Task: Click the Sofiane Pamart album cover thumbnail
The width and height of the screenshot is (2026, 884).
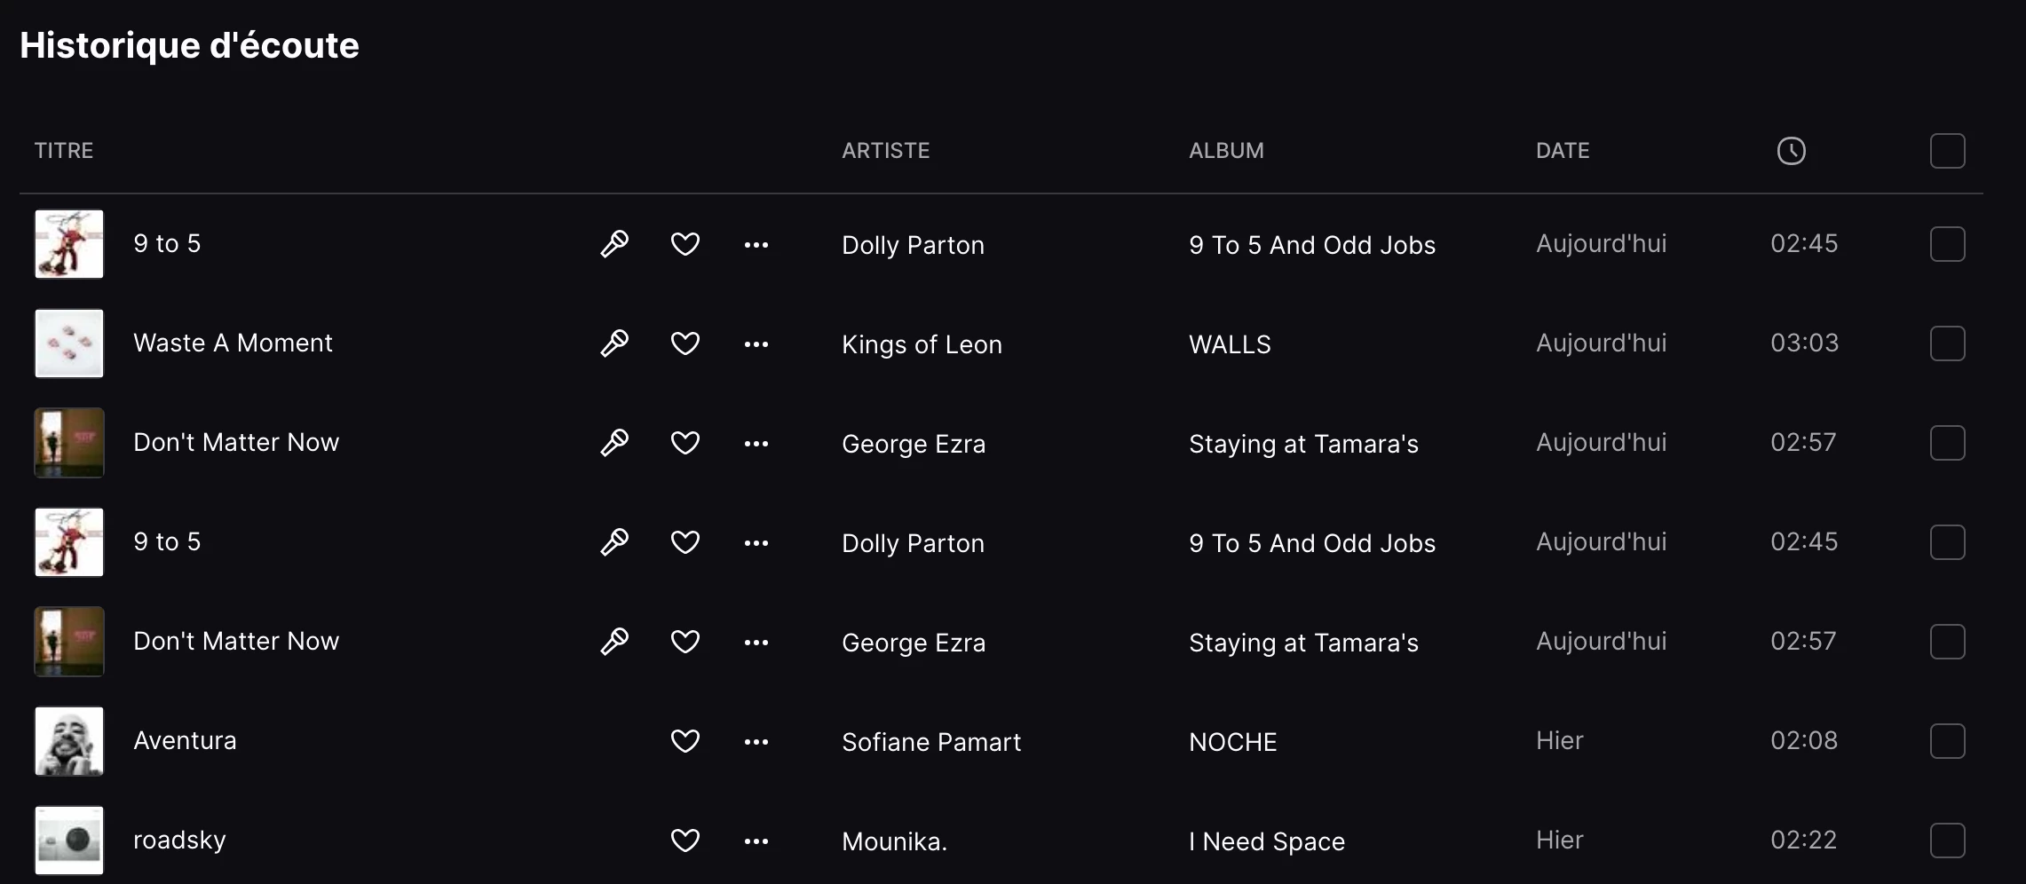Action: click(69, 741)
